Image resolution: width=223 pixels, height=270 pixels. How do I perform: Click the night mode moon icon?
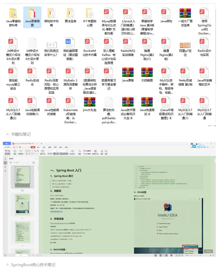coord(80,151)
